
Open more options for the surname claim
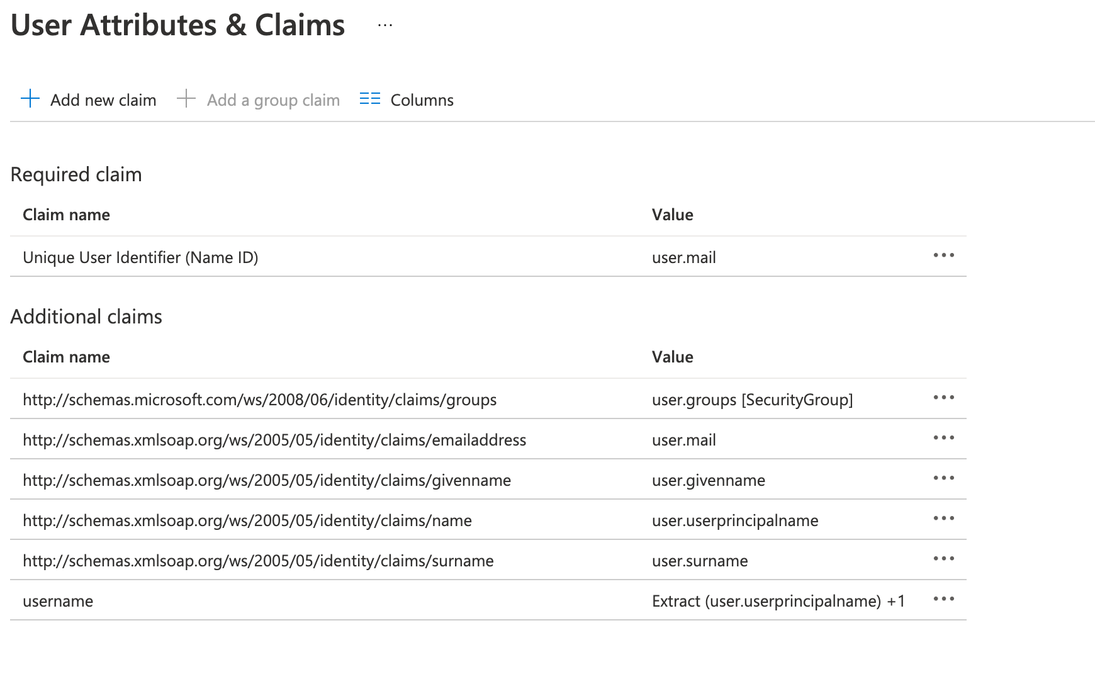click(x=943, y=559)
